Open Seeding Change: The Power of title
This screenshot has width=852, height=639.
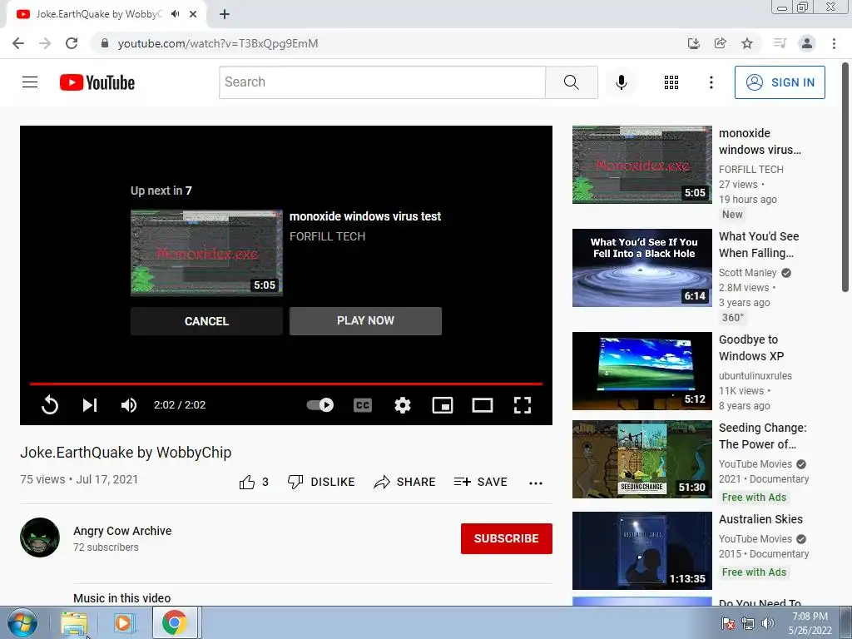tap(762, 436)
